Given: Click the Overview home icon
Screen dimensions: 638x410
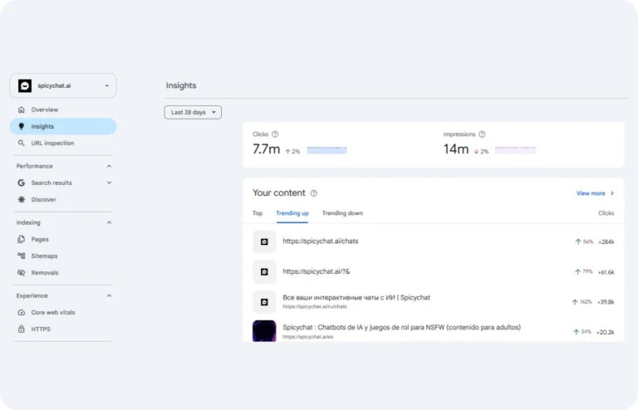Looking at the screenshot, I should (21, 110).
